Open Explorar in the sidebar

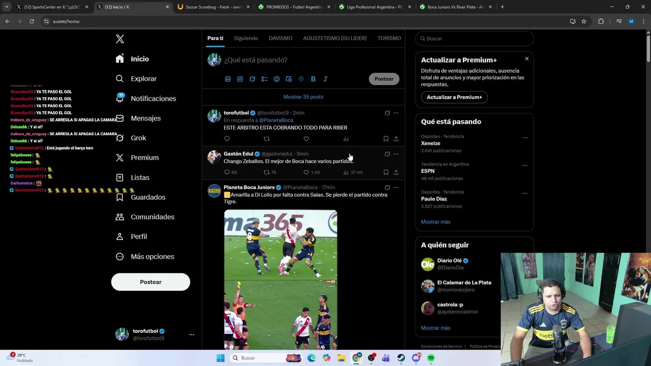(x=136, y=79)
